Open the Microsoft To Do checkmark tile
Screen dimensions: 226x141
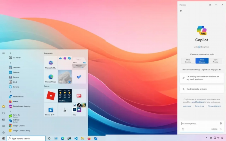click(79, 77)
